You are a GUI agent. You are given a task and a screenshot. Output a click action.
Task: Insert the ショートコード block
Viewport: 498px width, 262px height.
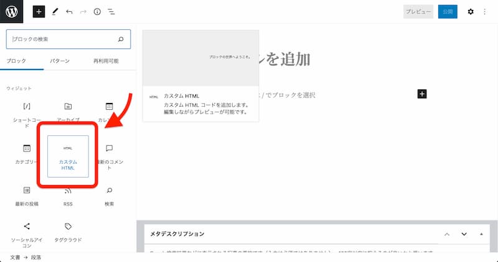click(27, 115)
